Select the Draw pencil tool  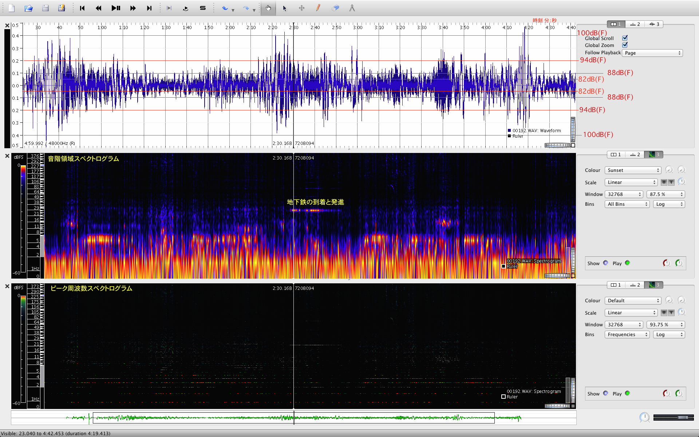coord(318,8)
